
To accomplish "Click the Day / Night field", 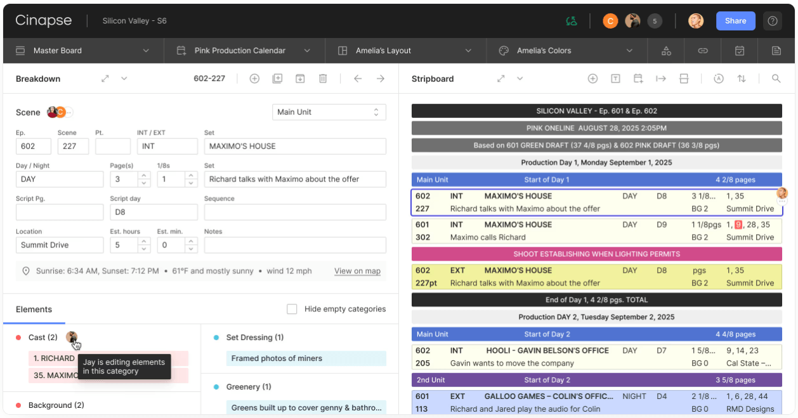I will (60, 179).
